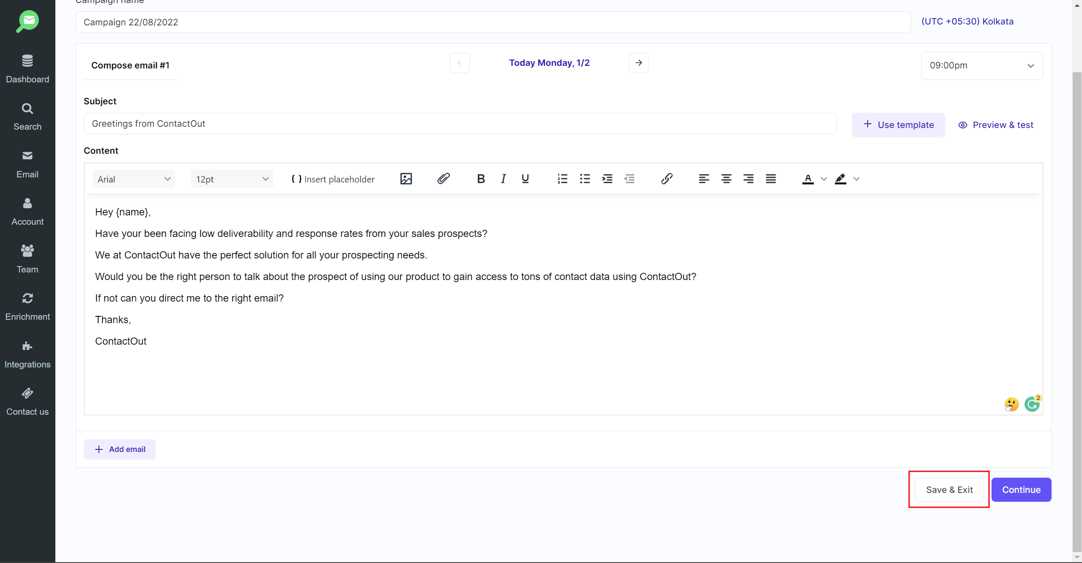Click the Save & Exit button
Image resolution: width=1082 pixels, height=563 pixels.
pyautogui.click(x=949, y=490)
